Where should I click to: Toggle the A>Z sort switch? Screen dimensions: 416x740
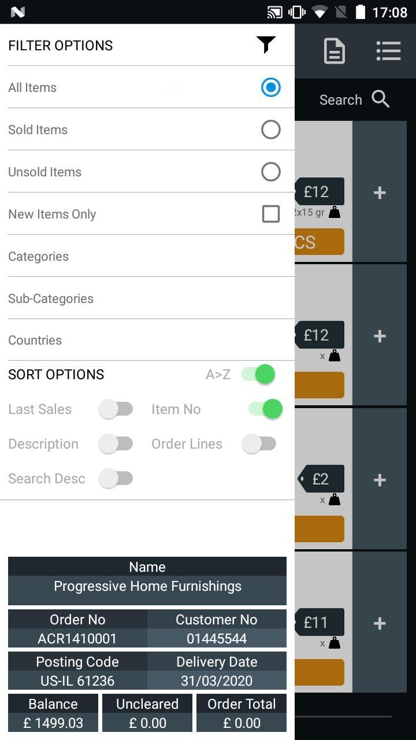click(x=258, y=374)
